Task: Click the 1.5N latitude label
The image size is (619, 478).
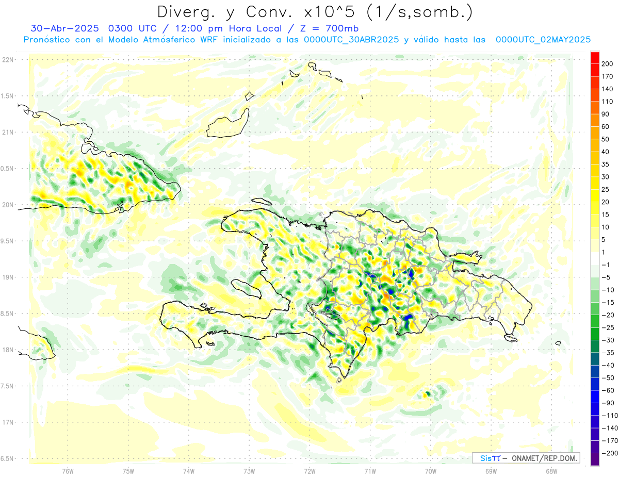Action: click(x=8, y=96)
